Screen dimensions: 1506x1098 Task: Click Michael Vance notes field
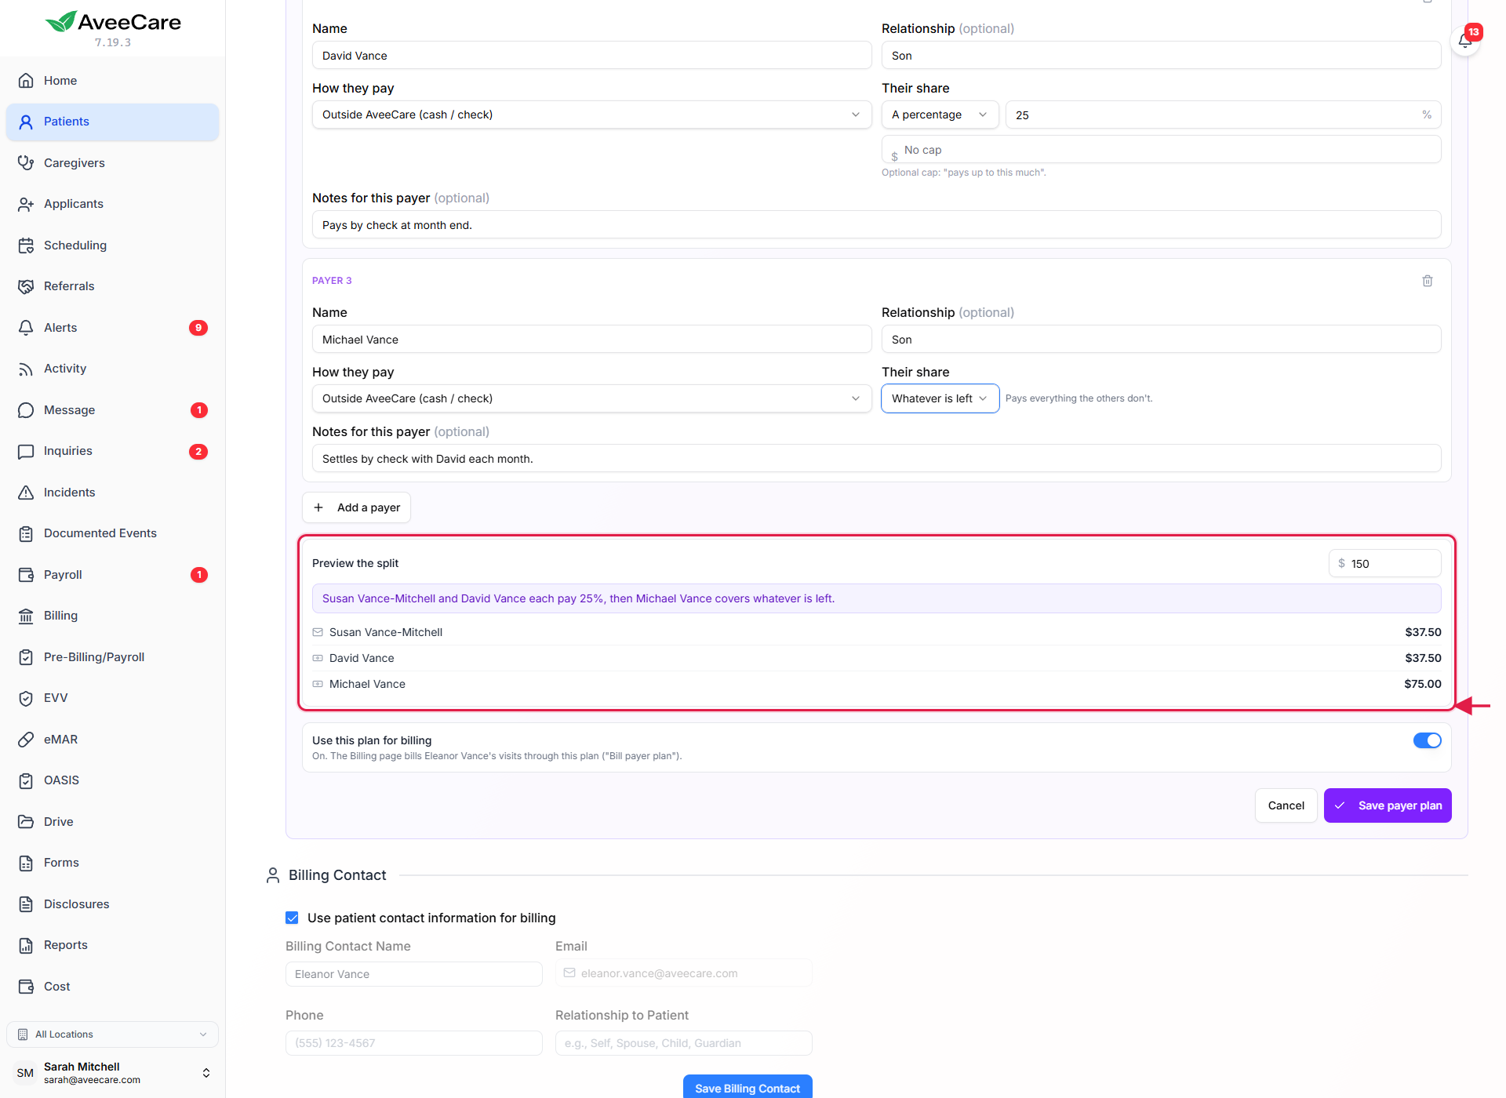pos(876,459)
